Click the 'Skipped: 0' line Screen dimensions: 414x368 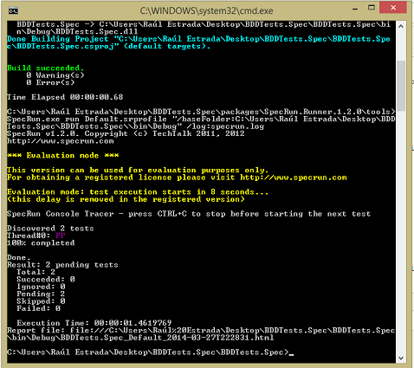click(x=41, y=301)
